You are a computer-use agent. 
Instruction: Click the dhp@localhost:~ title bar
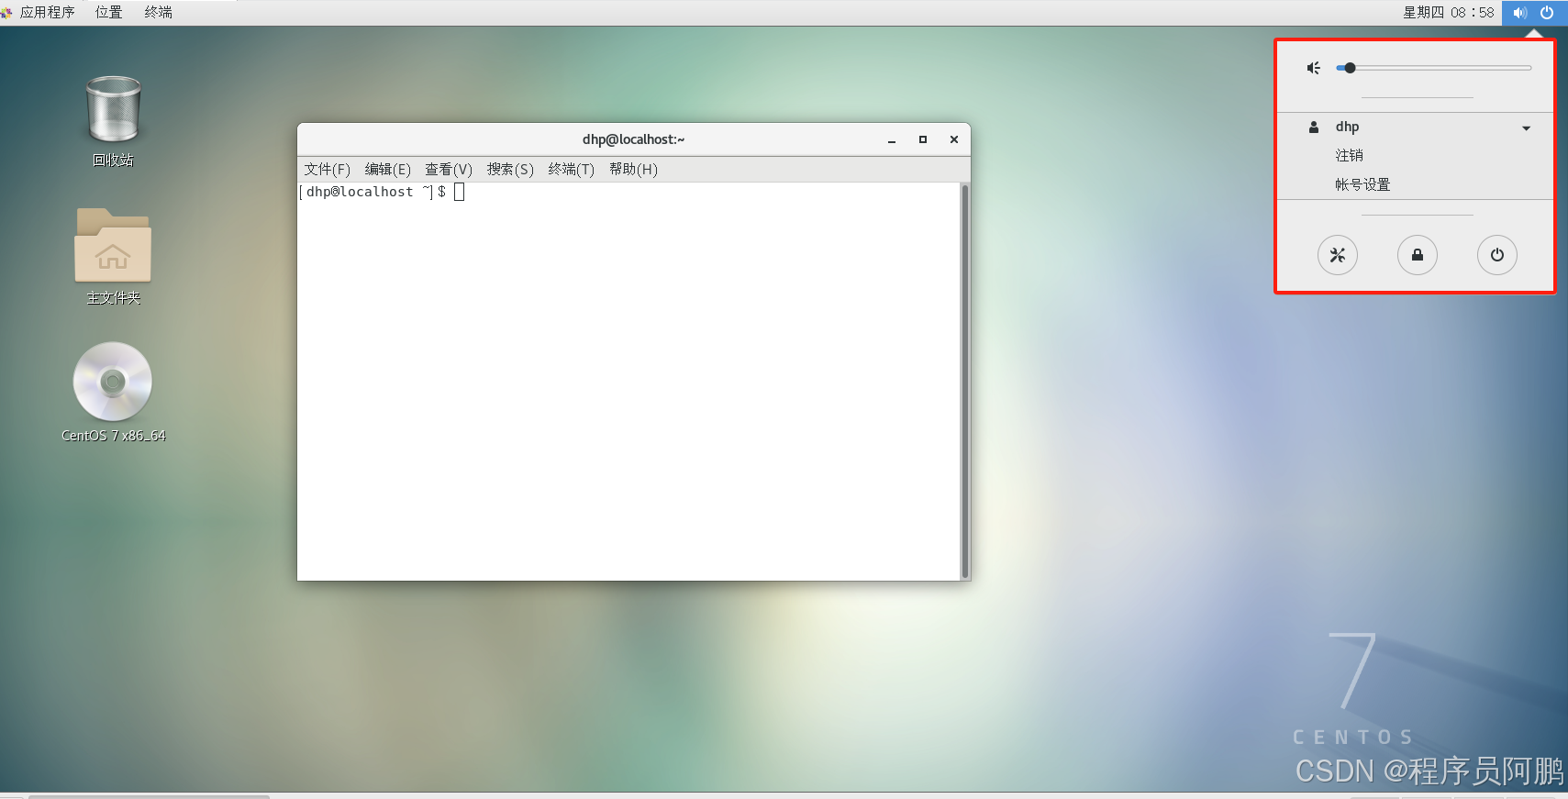coord(633,139)
